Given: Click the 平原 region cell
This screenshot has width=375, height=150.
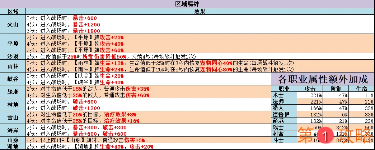Looking at the screenshot, I should (x=13, y=44).
